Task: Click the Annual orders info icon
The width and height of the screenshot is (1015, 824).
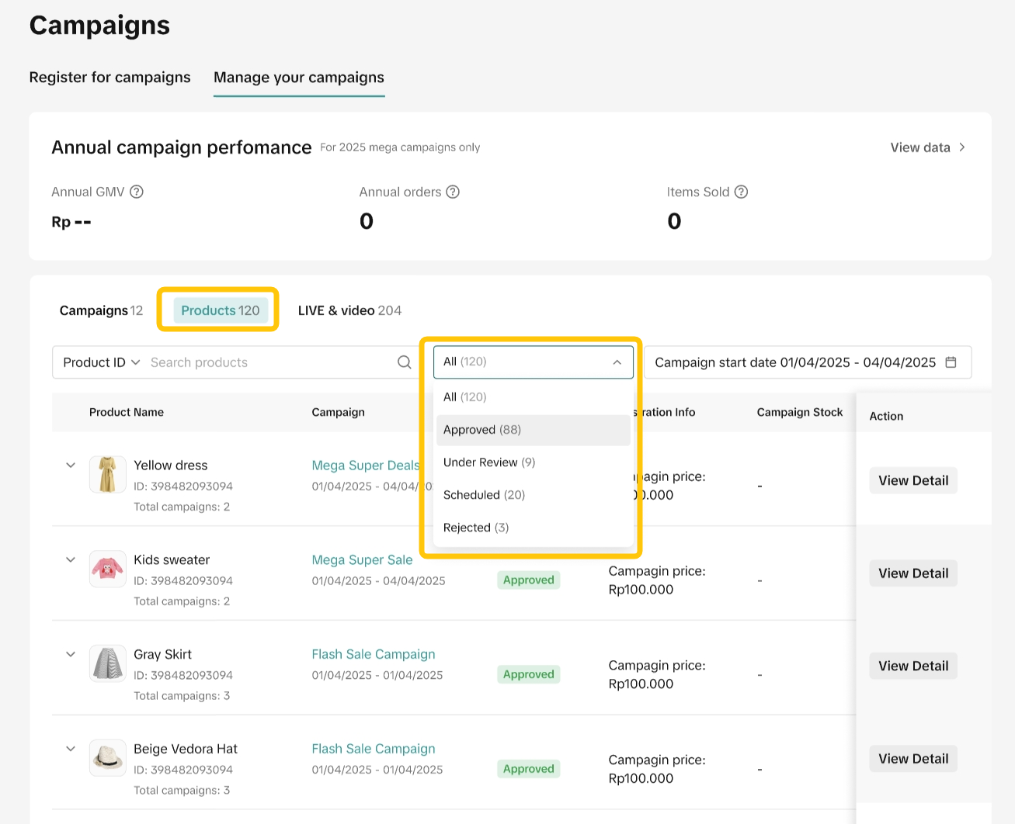Action: click(x=453, y=192)
